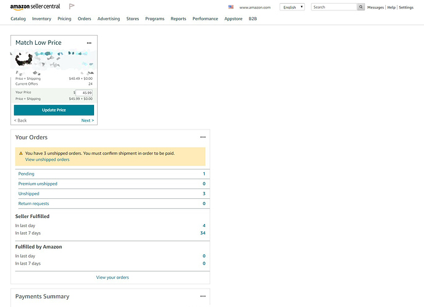Open the Messages link
The image size is (424, 307).
click(375, 7)
